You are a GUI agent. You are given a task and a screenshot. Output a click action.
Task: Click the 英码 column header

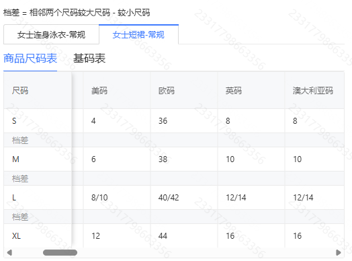click(251, 91)
